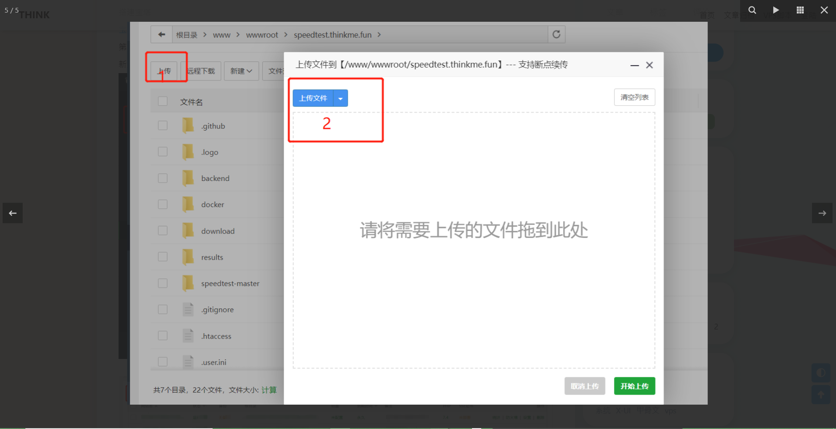Click the green 开始上传 button
This screenshot has width=836, height=429.
coord(635,386)
